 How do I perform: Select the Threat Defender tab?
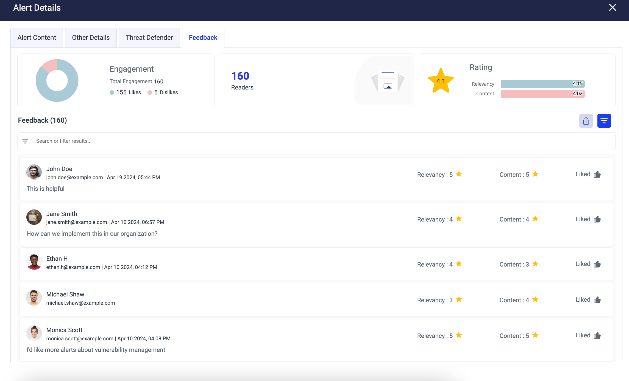[149, 38]
